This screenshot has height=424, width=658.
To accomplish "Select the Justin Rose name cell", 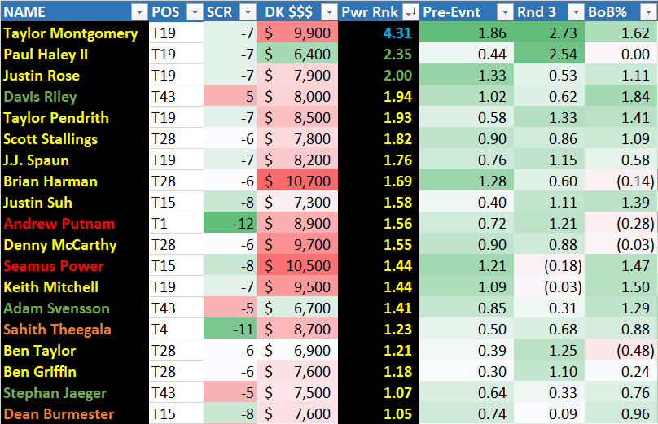I will click(x=75, y=75).
